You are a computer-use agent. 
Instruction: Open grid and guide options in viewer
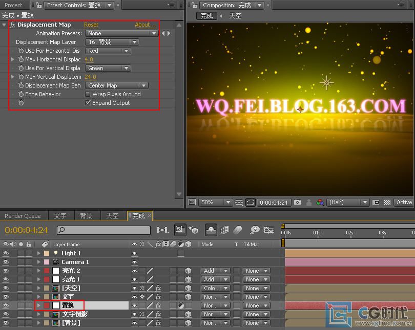(239, 203)
